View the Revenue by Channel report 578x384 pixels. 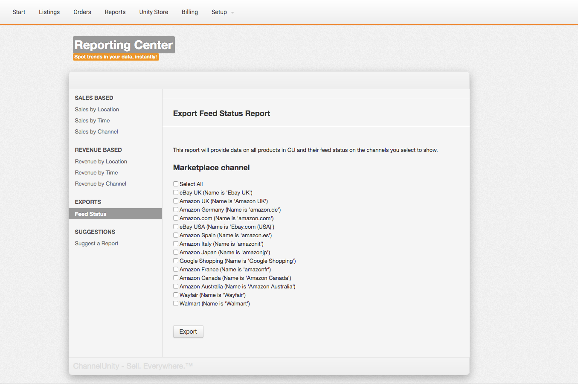pos(101,184)
